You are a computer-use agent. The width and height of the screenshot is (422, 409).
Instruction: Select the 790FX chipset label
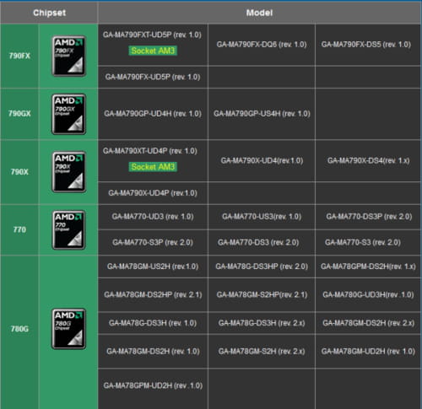coord(19,56)
